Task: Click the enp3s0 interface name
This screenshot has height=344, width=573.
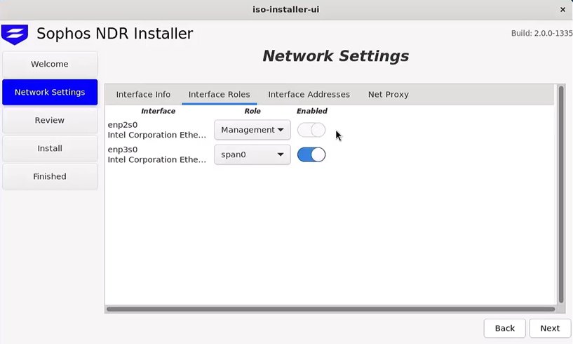Action: click(x=123, y=150)
